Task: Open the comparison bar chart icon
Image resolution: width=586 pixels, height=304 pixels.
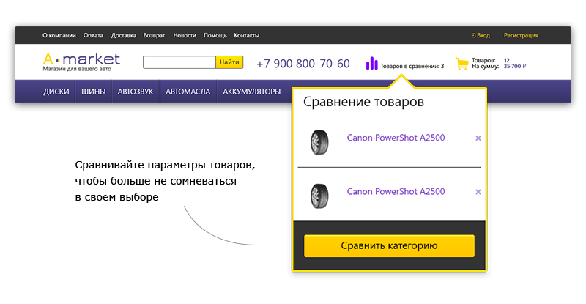Action: (x=371, y=63)
